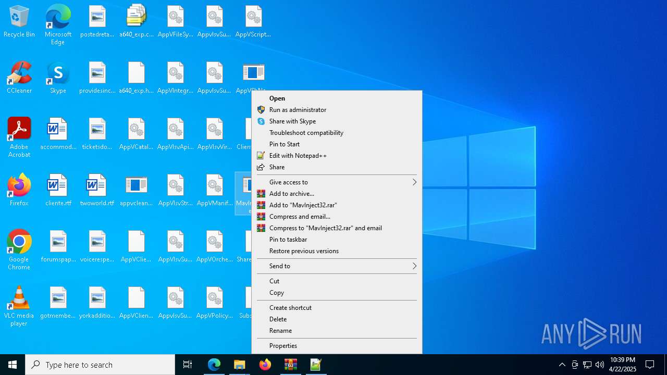Select the forumspap... image file icon

(58, 246)
